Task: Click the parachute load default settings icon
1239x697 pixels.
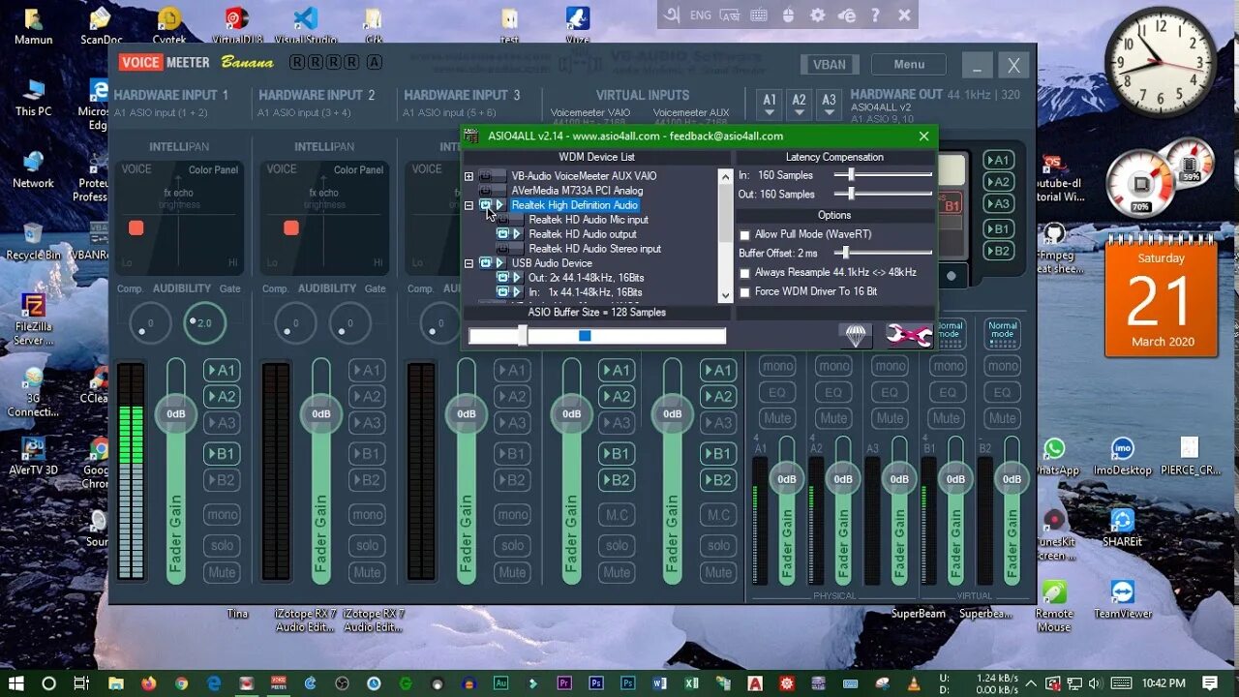Action: 856,335
